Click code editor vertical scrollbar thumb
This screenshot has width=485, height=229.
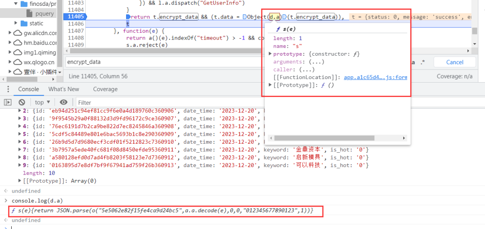(475, 31)
